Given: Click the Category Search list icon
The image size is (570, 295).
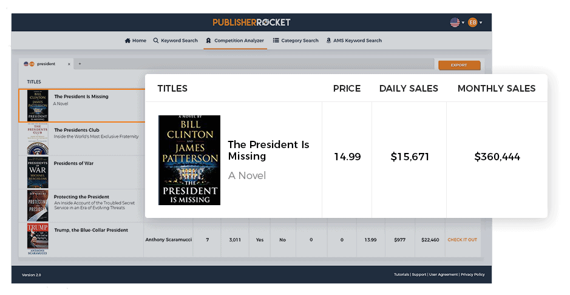Looking at the screenshot, I should pyautogui.click(x=276, y=40).
